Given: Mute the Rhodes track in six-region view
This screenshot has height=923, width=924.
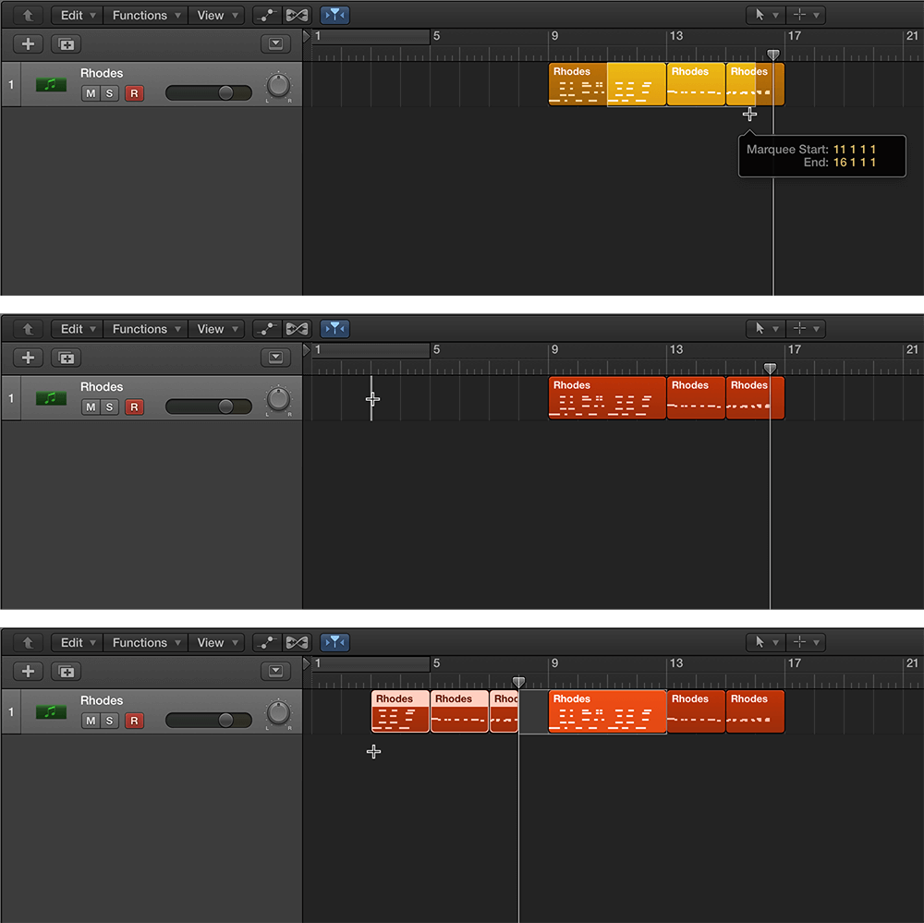Looking at the screenshot, I should click(x=91, y=721).
